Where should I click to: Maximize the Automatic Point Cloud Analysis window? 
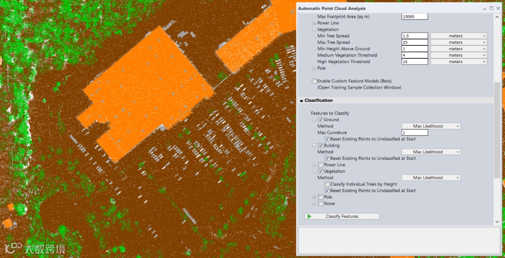click(491, 8)
